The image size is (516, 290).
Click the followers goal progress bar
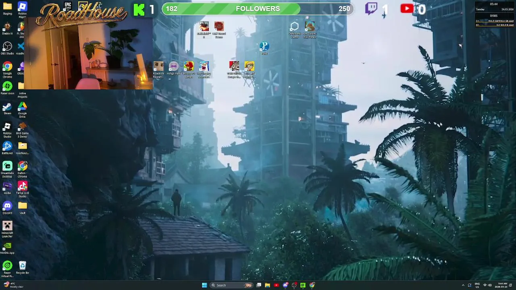coord(258,9)
